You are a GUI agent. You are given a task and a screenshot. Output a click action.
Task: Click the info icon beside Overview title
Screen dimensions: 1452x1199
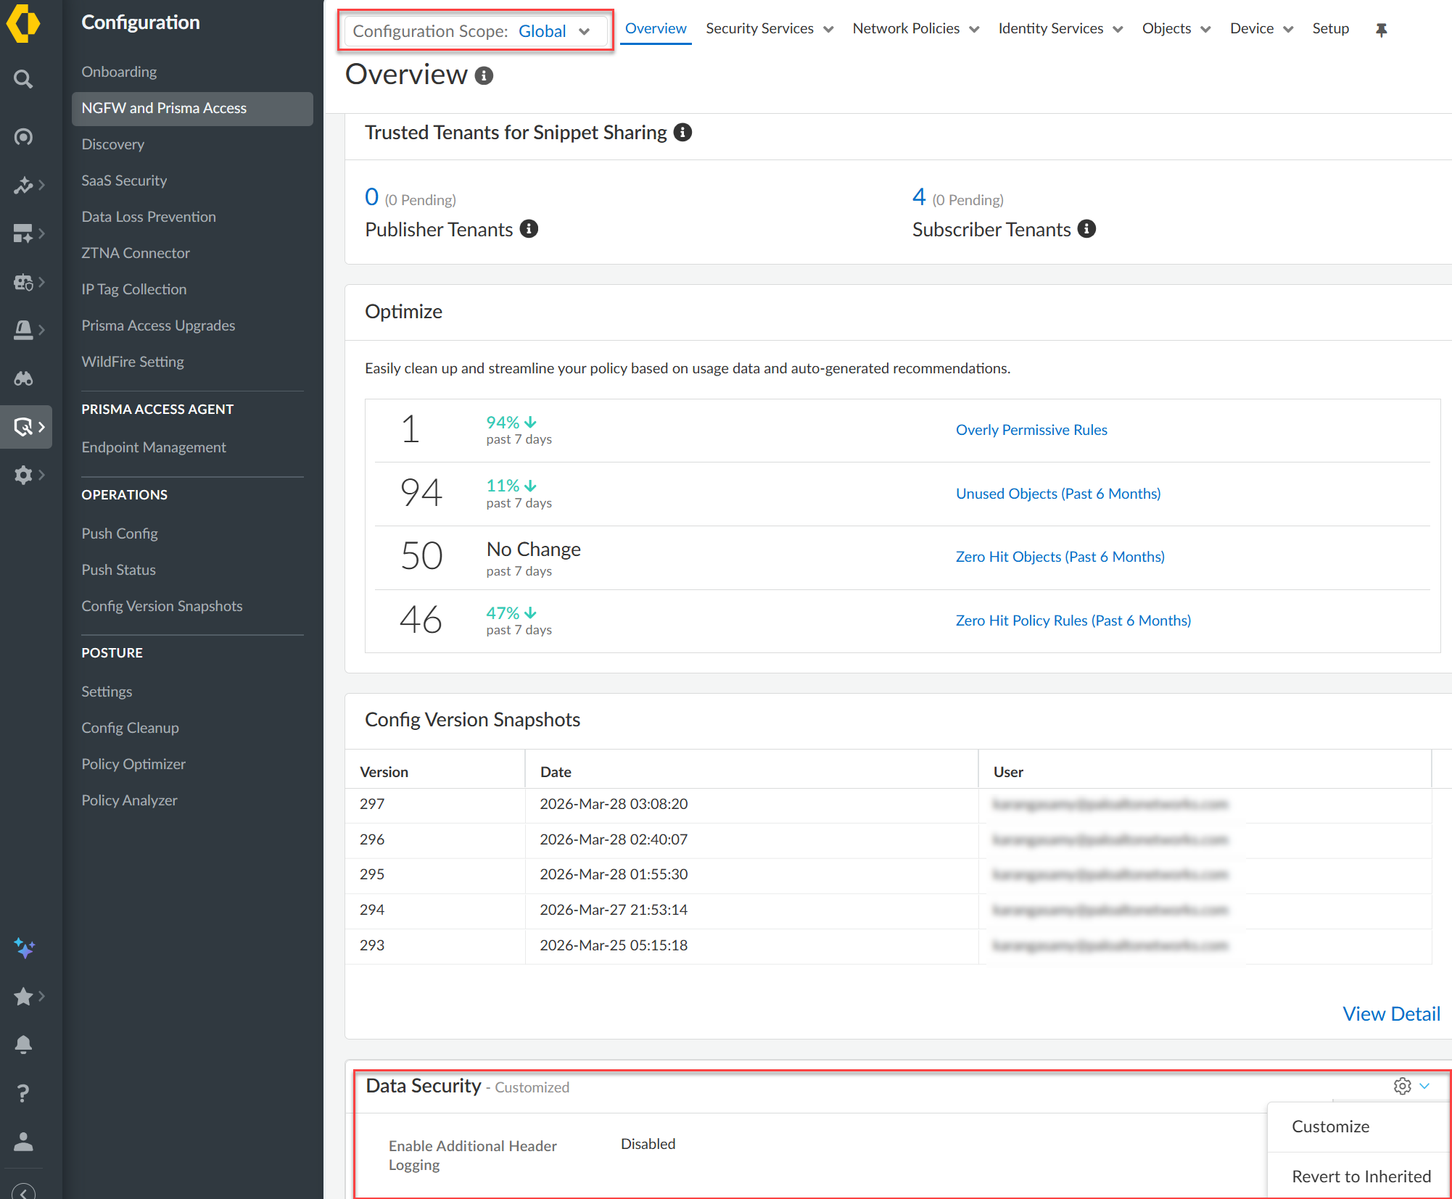tap(484, 75)
